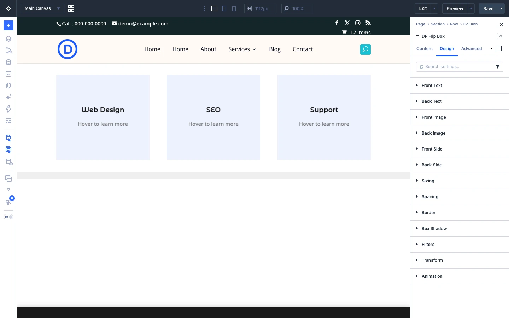This screenshot has width=509, height=318.
Task: Click the lightning bolt icon in sidebar
Action: (8, 109)
